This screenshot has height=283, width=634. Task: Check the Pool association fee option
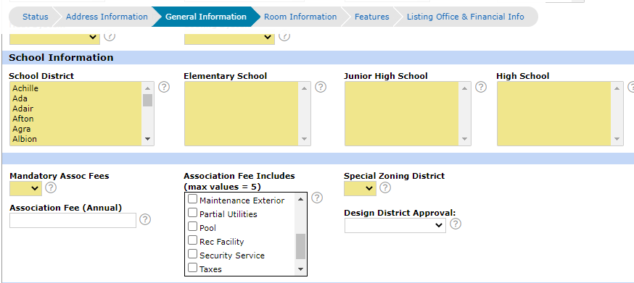(192, 227)
